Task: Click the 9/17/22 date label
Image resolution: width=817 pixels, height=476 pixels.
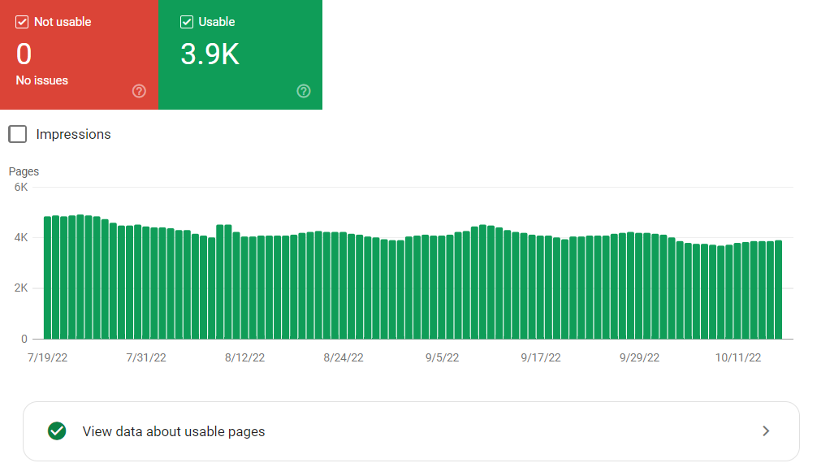Action: point(541,357)
